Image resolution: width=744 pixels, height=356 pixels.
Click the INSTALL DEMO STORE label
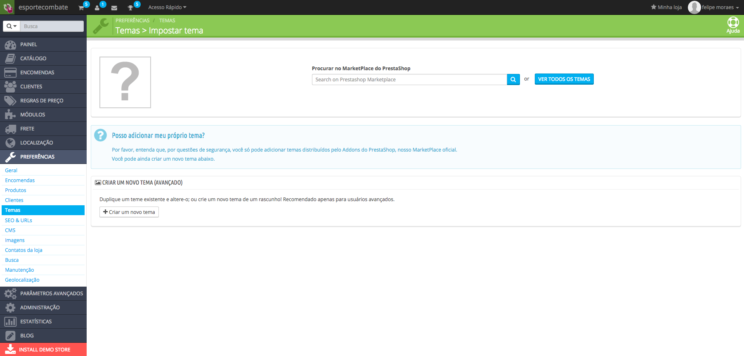click(45, 350)
